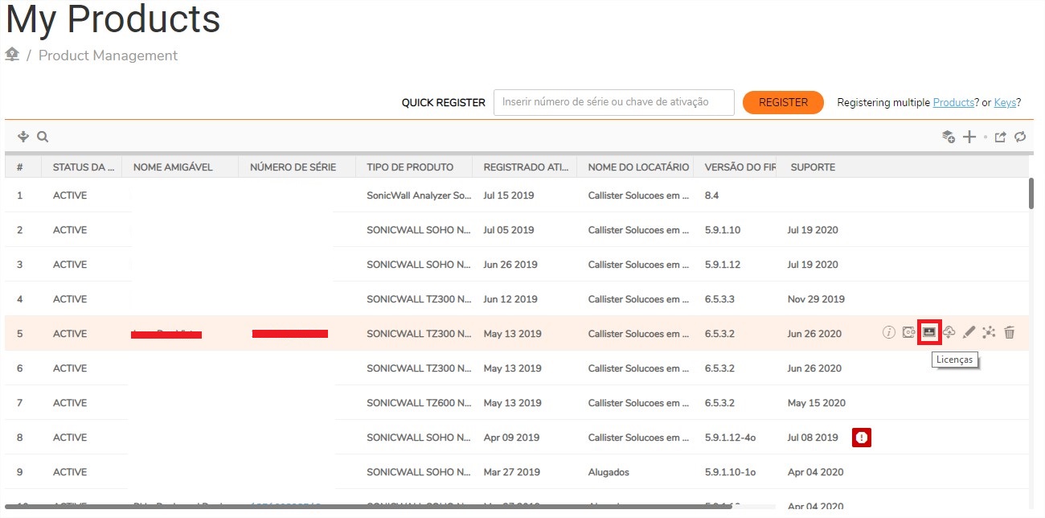Open the table search magnifier
The height and width of the screenshot is (518, 1045).
tap(43, 137)
